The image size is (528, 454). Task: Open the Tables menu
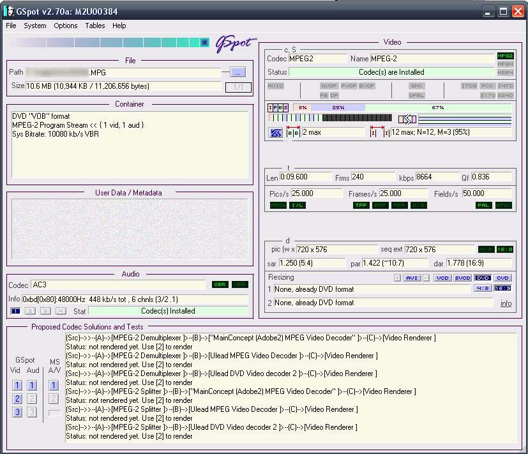point(95,26)
